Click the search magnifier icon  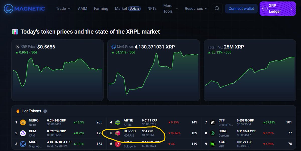point(217,8)
